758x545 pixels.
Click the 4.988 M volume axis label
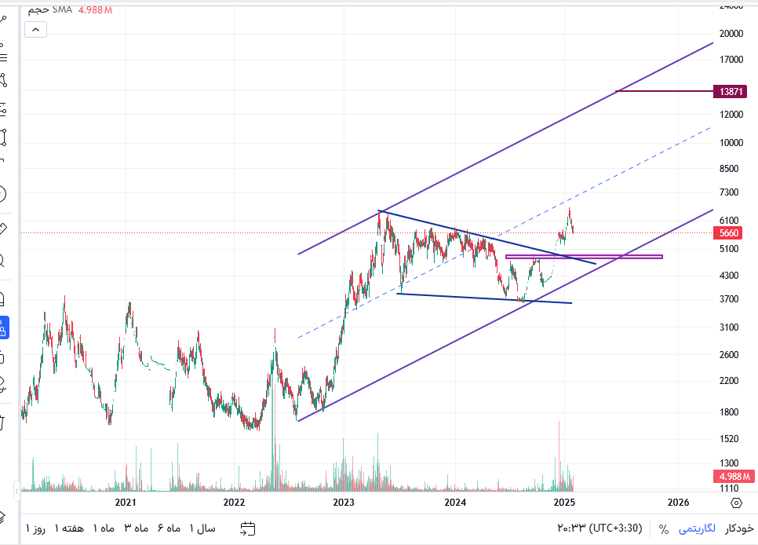coord(734,476)
